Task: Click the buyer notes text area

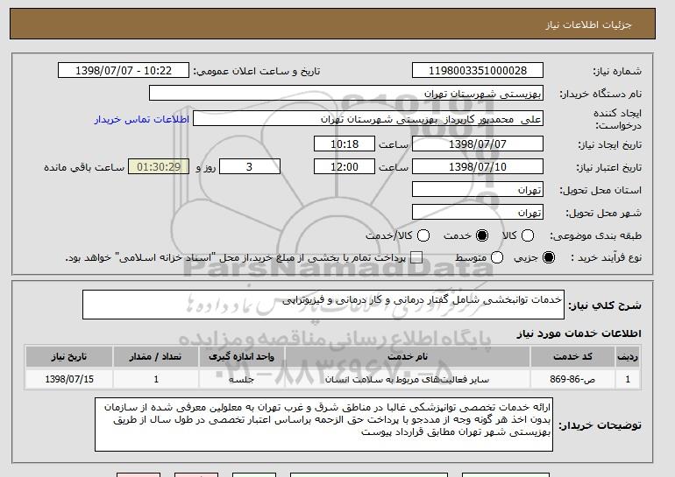Action: (323, 424)
